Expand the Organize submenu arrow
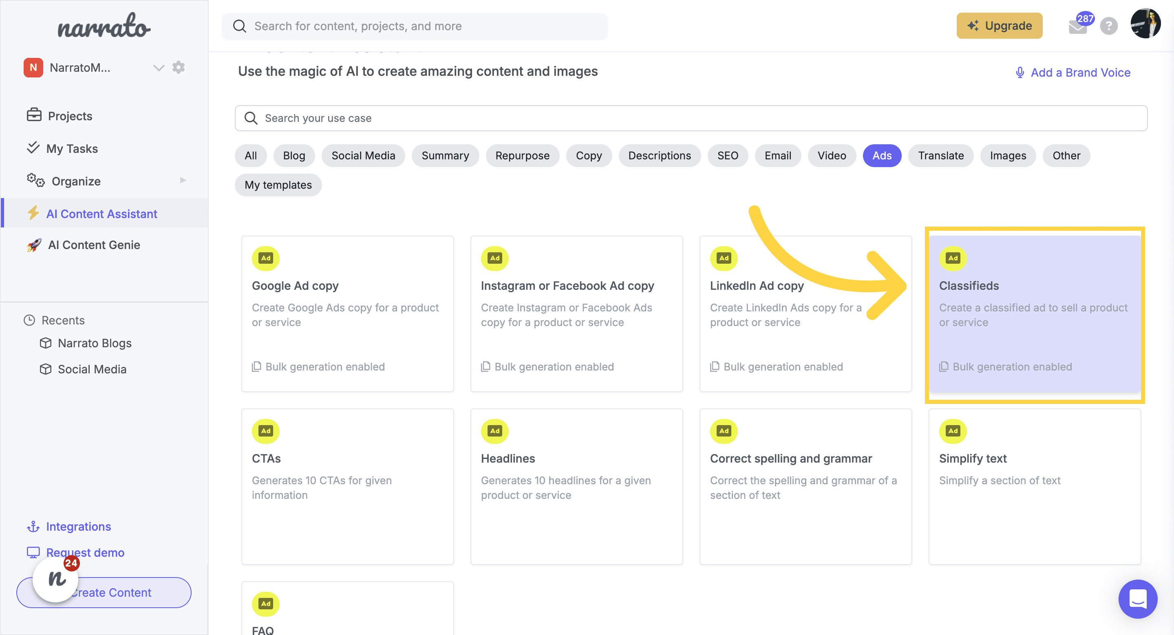Screen dimensions: 1174x635 [183, 180]
